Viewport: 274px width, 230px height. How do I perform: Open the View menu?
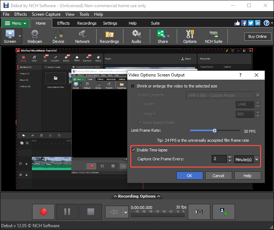70,14
